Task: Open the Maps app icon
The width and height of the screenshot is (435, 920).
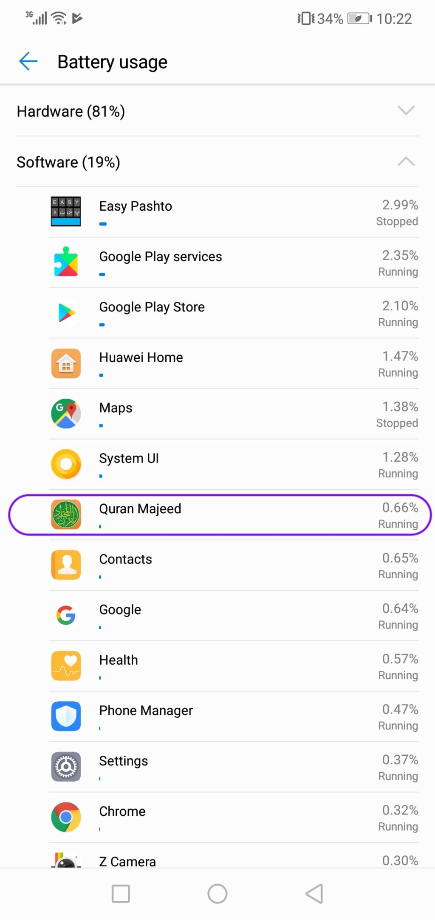Action: 66,414
